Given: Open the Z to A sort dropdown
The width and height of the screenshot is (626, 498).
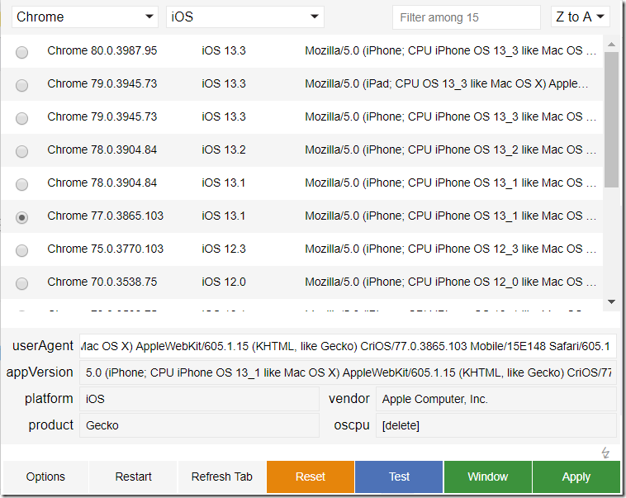Looking at the screenshot, I should pos(580,17).
